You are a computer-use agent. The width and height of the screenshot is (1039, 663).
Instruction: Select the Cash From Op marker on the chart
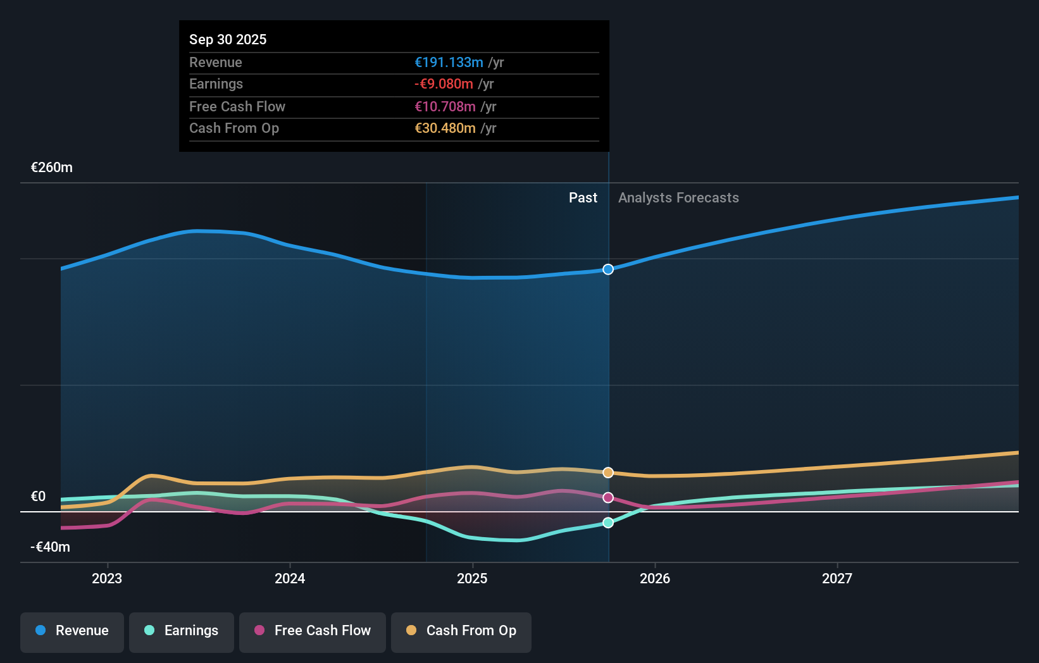[x=608, y=471]
